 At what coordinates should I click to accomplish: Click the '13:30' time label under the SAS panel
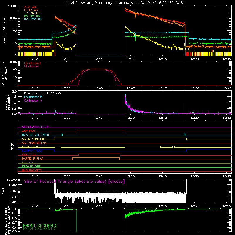194,206
